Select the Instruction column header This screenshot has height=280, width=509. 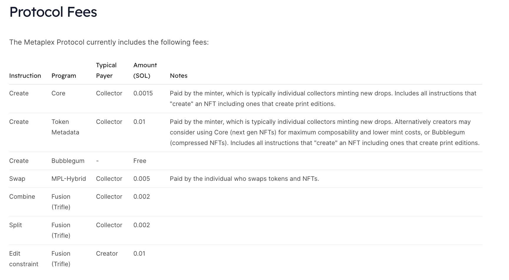coord(25,76)
